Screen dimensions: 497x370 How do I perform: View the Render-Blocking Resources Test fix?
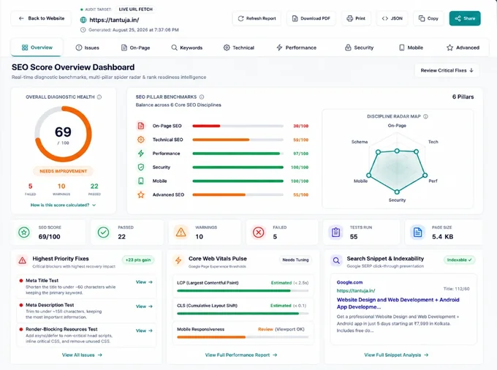coord(144,331)
